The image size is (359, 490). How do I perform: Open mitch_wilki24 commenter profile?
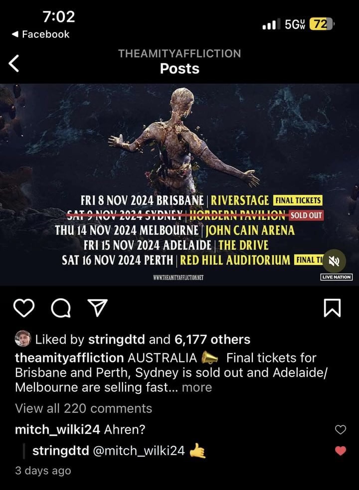(x=58, y=429)
